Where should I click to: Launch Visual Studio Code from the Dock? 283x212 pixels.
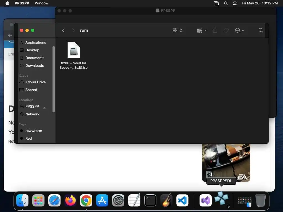point(182,200)
